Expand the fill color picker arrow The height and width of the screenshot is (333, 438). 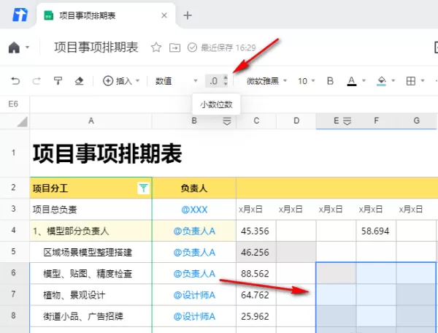click(x=393, y=81)
